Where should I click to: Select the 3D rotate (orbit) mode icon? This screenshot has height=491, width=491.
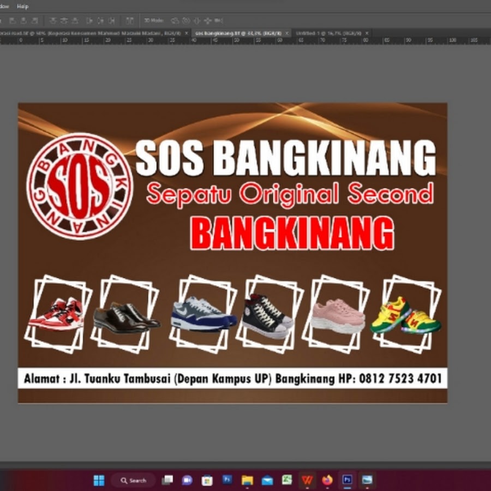pyautogui.click(x=175, y=21)
